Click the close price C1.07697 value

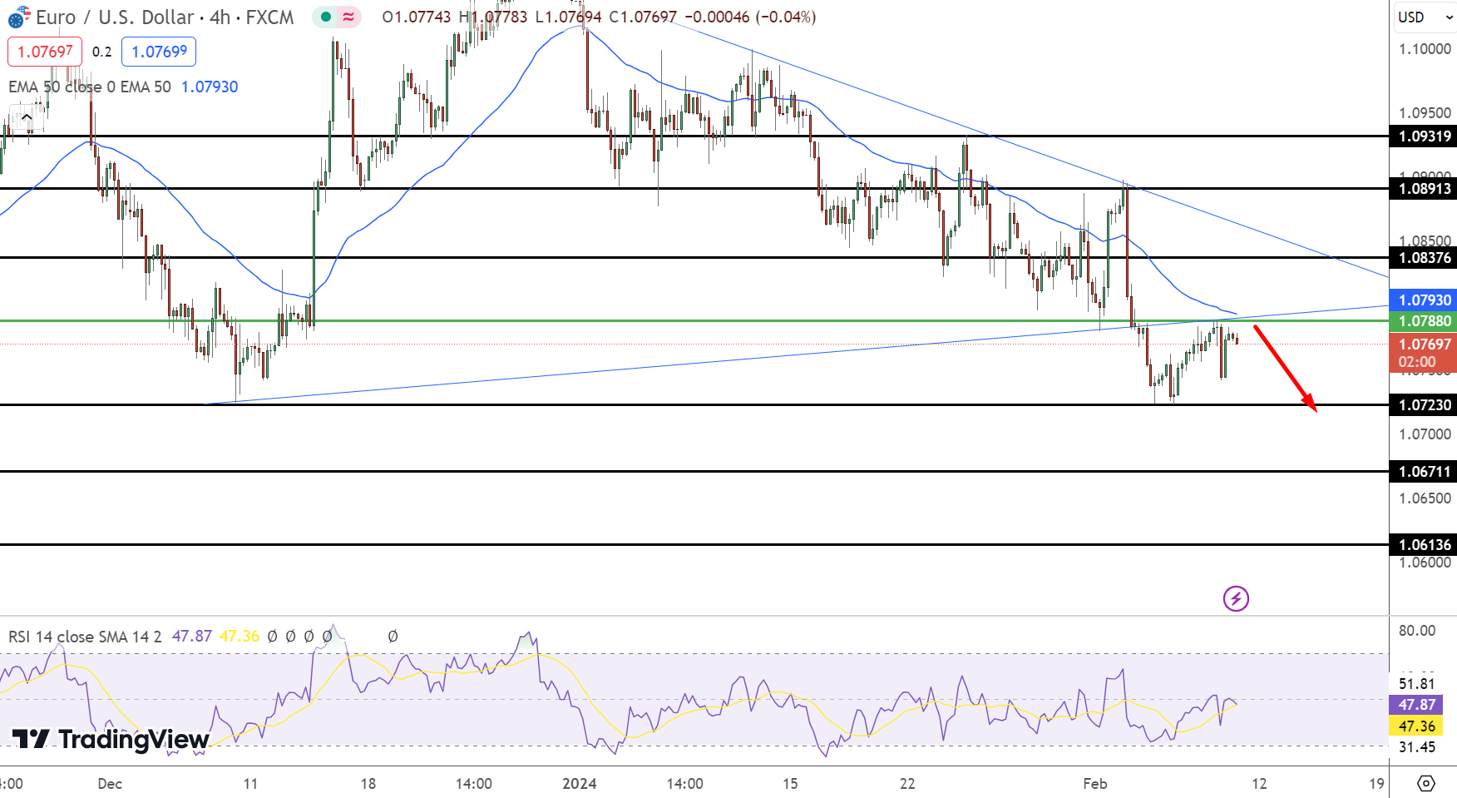tap(643, 17)
